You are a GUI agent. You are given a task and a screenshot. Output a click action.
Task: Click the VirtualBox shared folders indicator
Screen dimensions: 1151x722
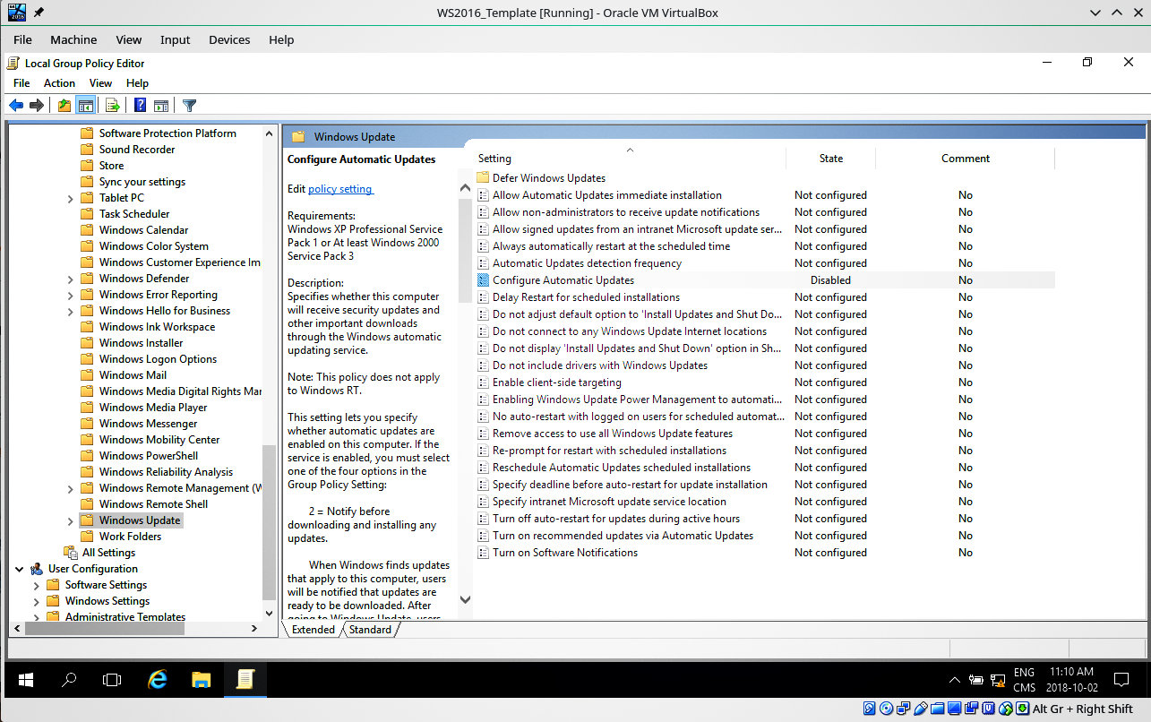[x=937, y=709]
